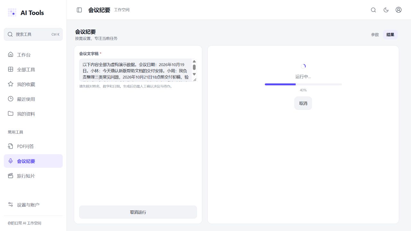Click the hint text starting 请先核对姓名
This screenshot has width=411, height=231.
tap(126, 86)
